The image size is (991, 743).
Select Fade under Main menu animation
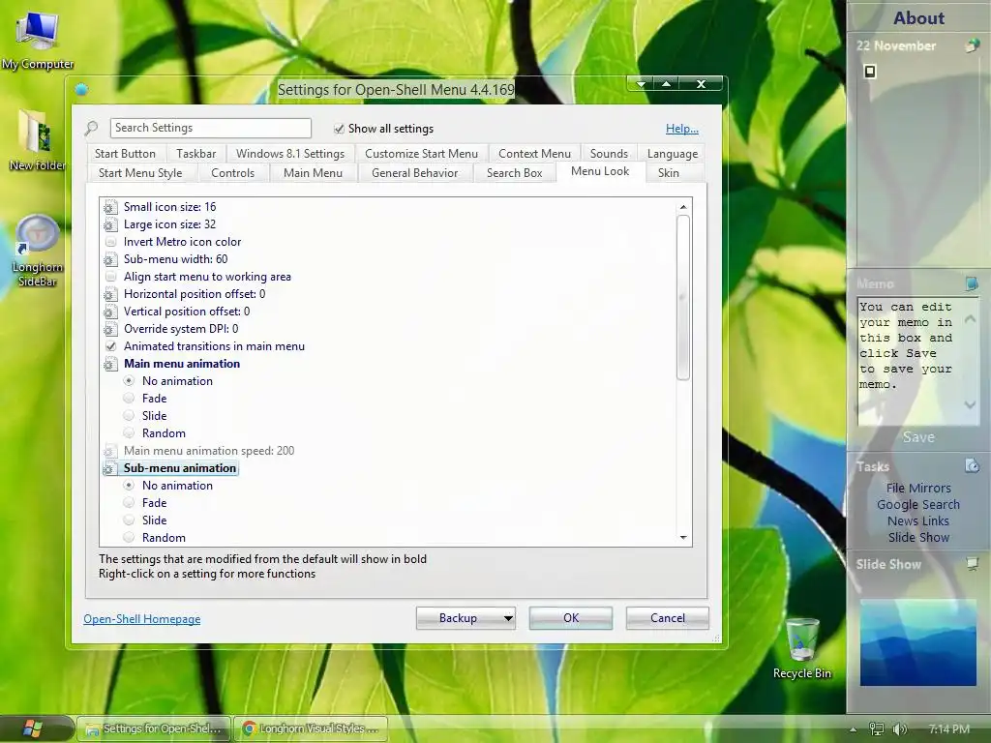129,398
